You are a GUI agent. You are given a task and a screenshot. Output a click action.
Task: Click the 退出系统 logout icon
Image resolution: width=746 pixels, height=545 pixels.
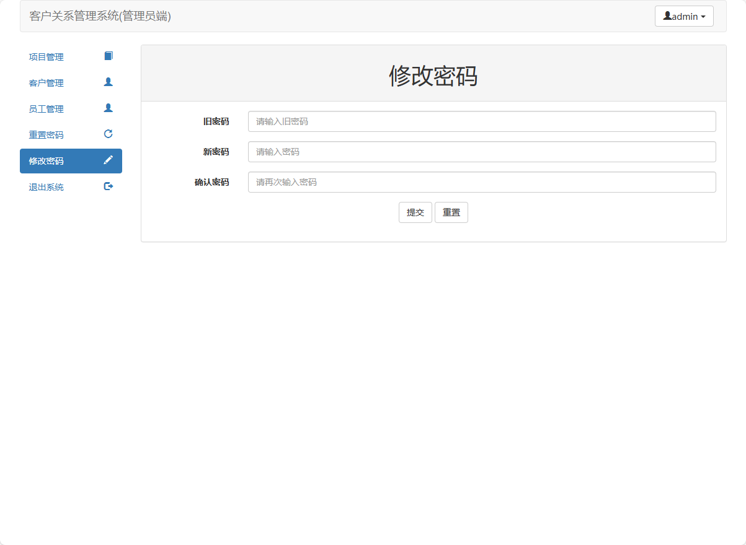pyautogui.click(x=108, y=186)
